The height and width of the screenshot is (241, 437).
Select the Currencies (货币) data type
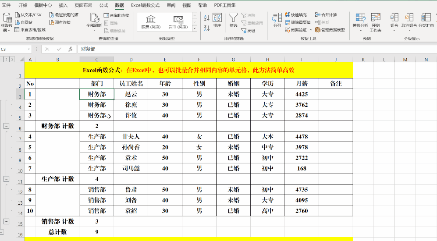(x=178, y=22)
